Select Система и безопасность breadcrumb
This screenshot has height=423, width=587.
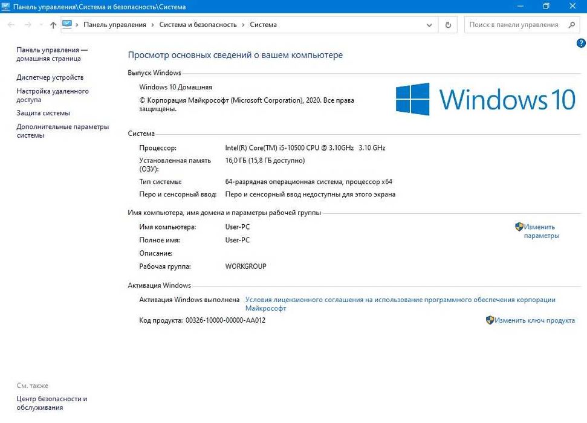point(198,25)
